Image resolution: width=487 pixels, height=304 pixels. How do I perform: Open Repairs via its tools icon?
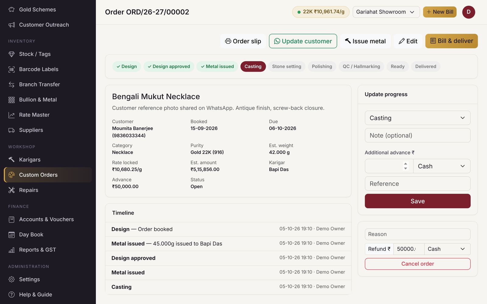click(12, 190)
